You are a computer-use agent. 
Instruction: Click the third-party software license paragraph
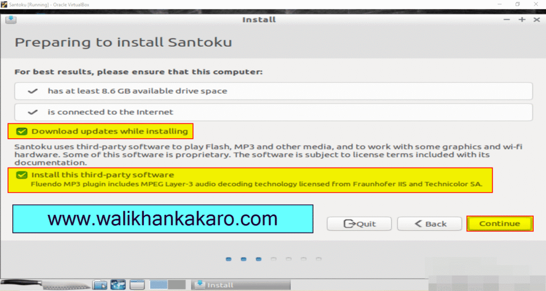click(x=268, y=154)
